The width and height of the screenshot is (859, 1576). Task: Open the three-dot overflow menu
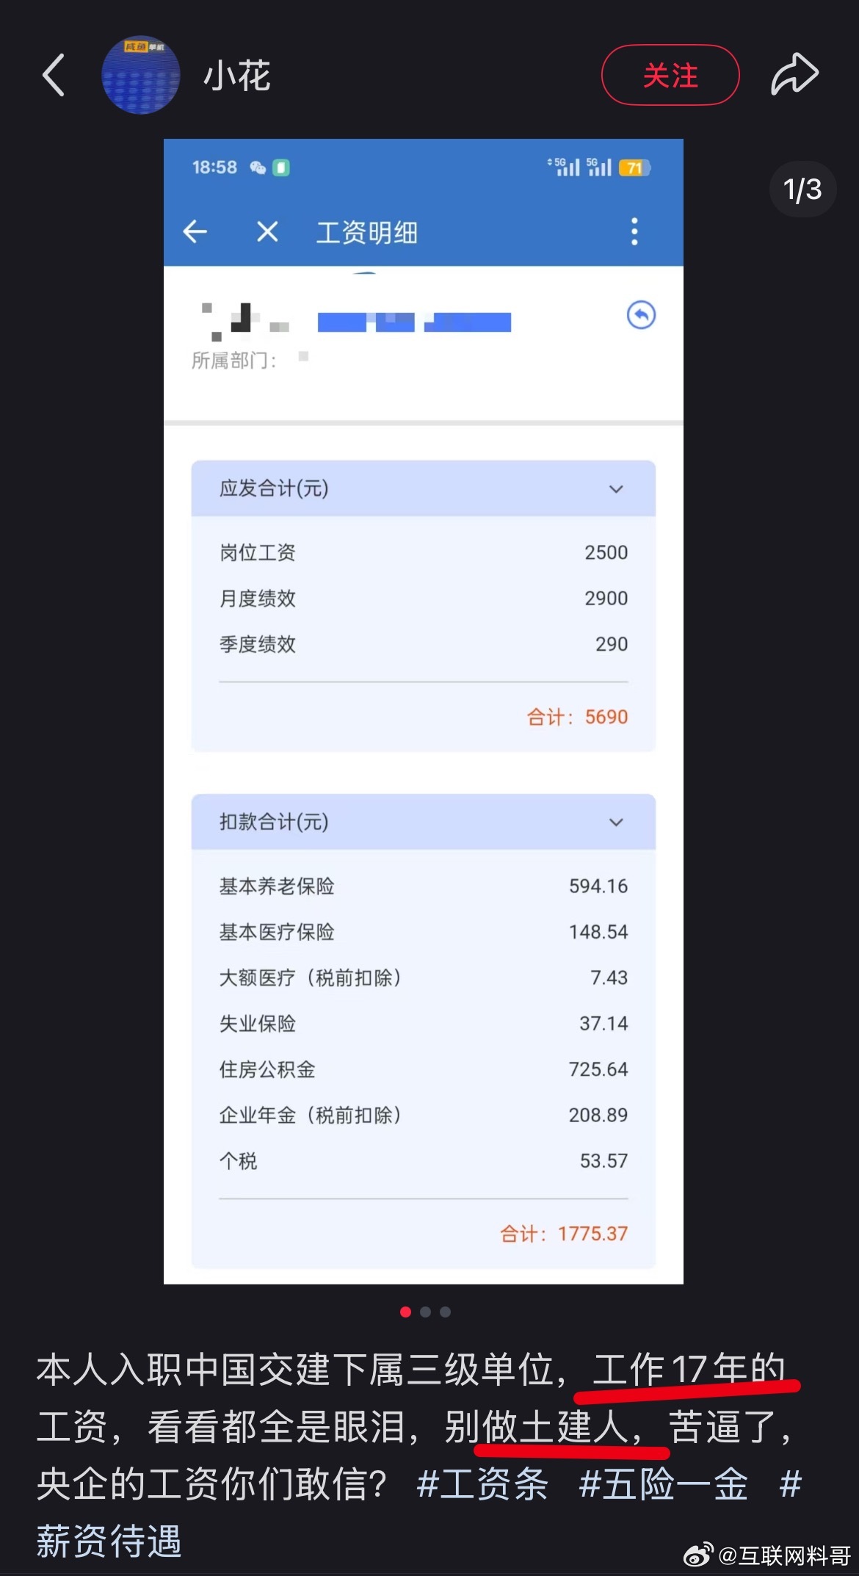pyautogui.click(x=634, y=232)
